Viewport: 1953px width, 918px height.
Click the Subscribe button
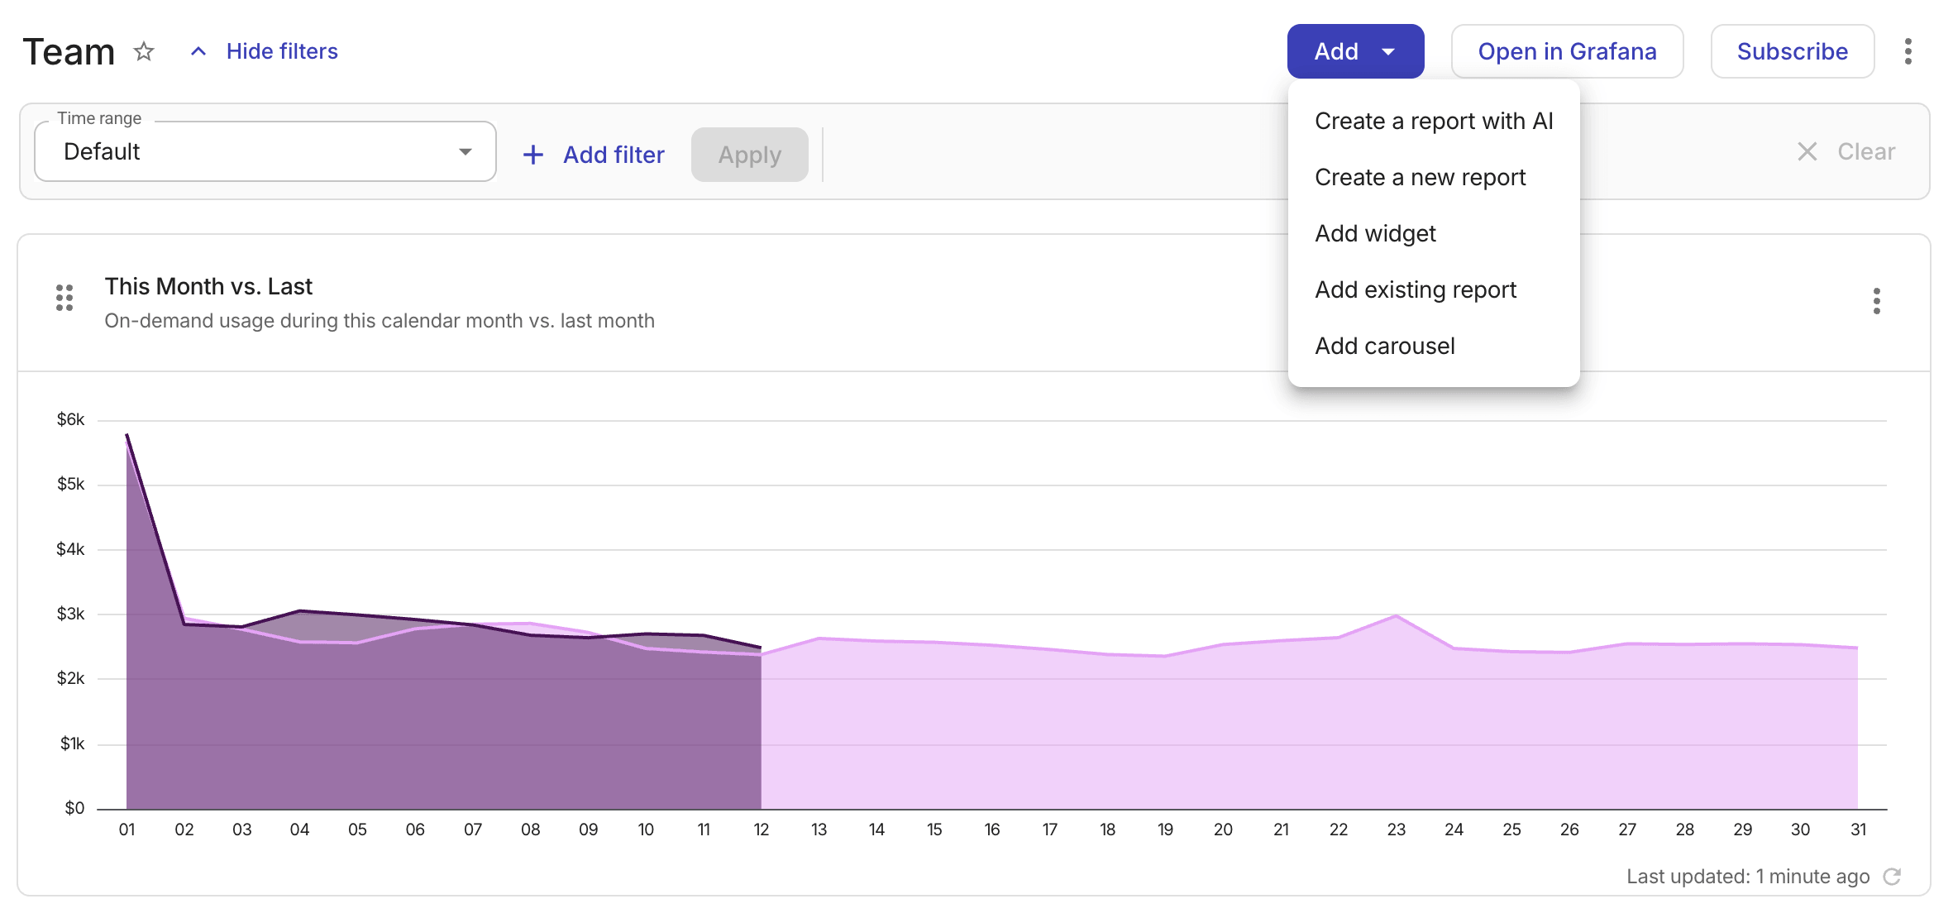(1792, 51)
